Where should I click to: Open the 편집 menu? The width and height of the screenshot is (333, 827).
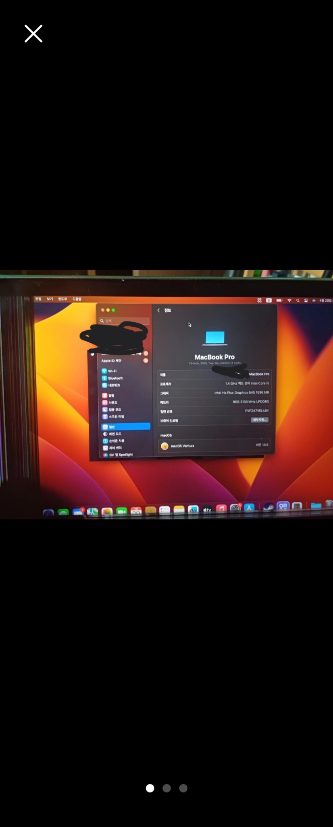click(x=38, y=299)
